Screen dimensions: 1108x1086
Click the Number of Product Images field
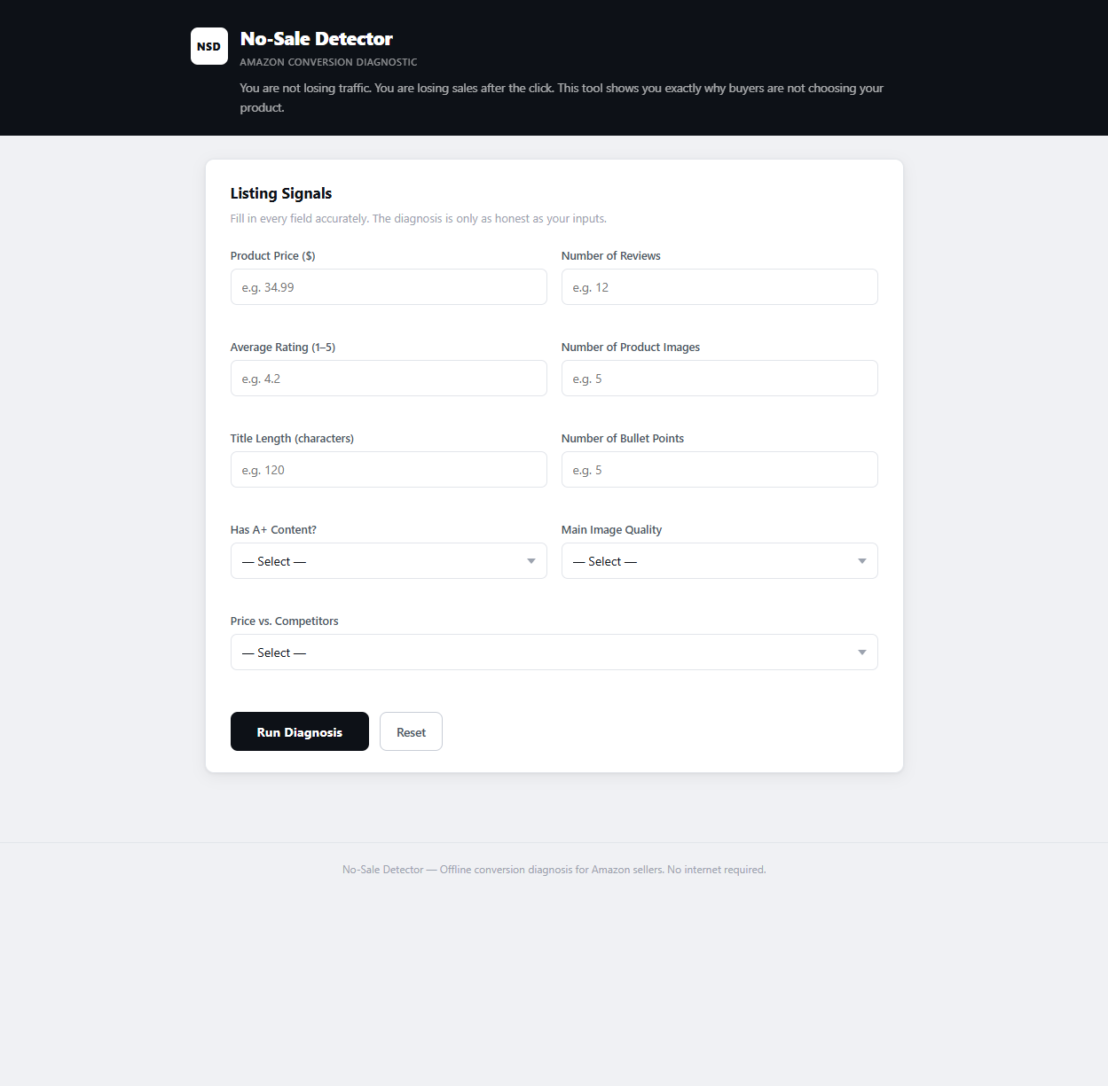(719, 378)
